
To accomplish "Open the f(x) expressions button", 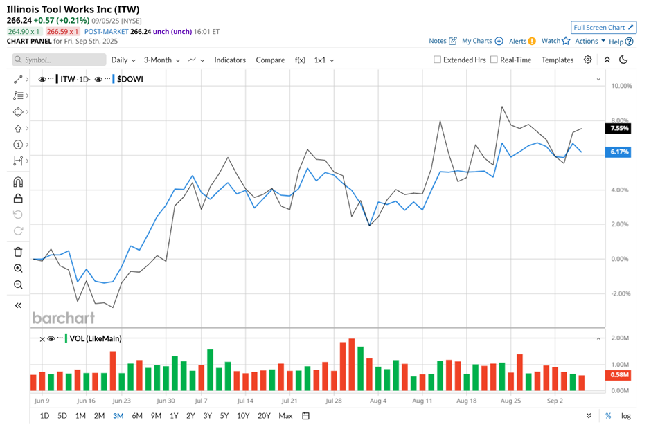I will click(x=300, y=60).
